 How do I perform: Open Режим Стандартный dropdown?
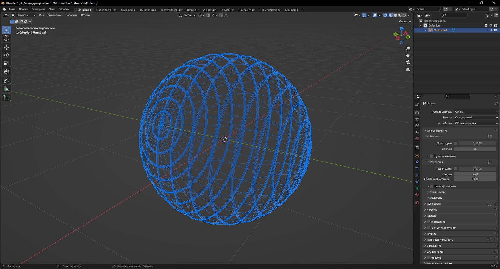pyautogui.click(x=476, y=117)
